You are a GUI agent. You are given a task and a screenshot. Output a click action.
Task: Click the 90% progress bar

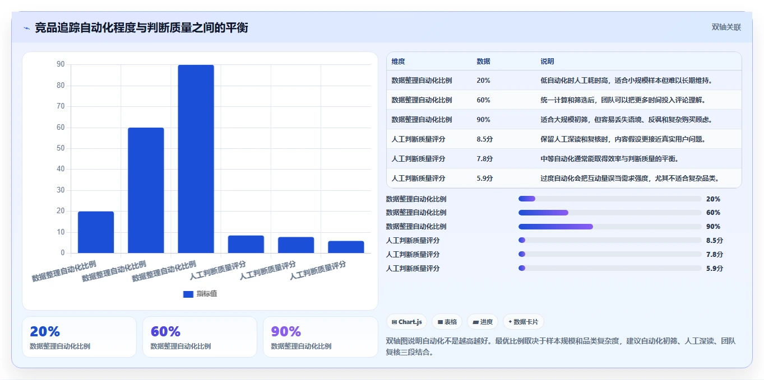tap(610, 227)
